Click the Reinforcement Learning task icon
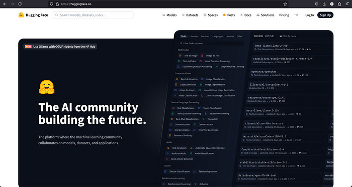The height and width of the screenshot is (187, 352). click(164, 184)
